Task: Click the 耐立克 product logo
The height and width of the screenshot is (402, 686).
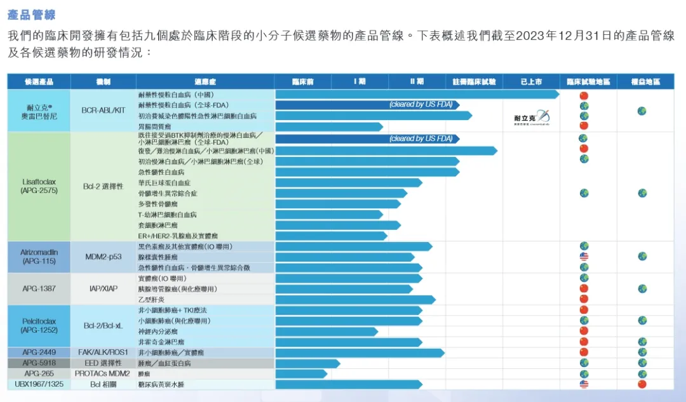Action: (x=531, y=117)
